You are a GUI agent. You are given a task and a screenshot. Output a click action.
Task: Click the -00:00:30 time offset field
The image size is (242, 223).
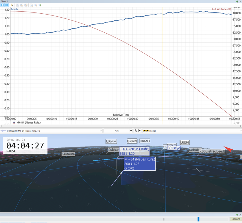[x=236, y=219]
